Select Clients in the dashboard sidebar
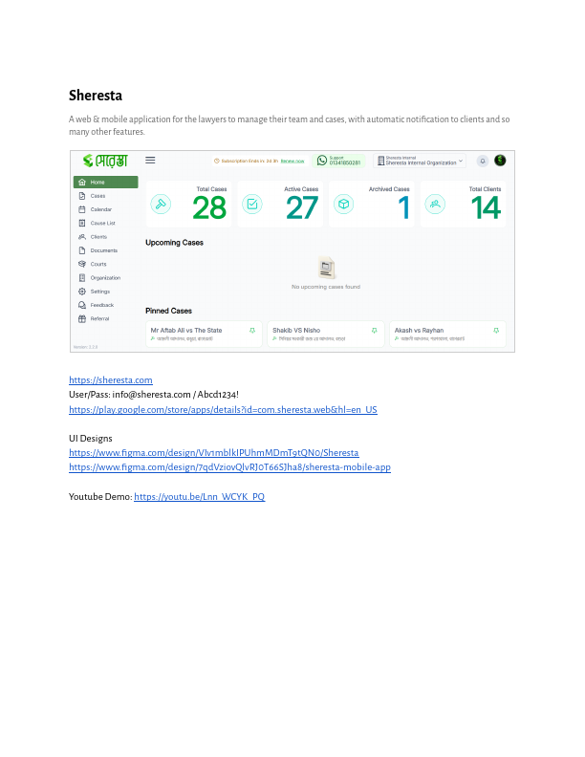 (x=106, y=237)
